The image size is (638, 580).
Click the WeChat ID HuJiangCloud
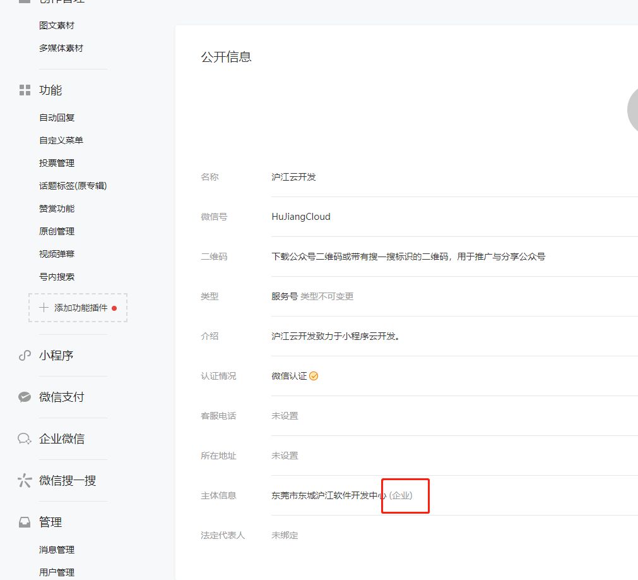click(301, 217)
